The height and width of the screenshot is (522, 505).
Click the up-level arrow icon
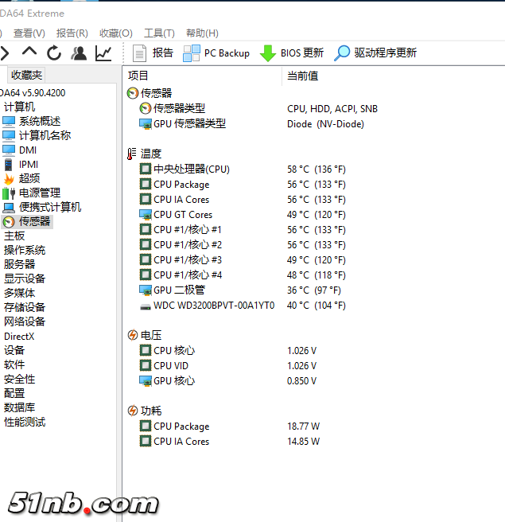[29, 53]
